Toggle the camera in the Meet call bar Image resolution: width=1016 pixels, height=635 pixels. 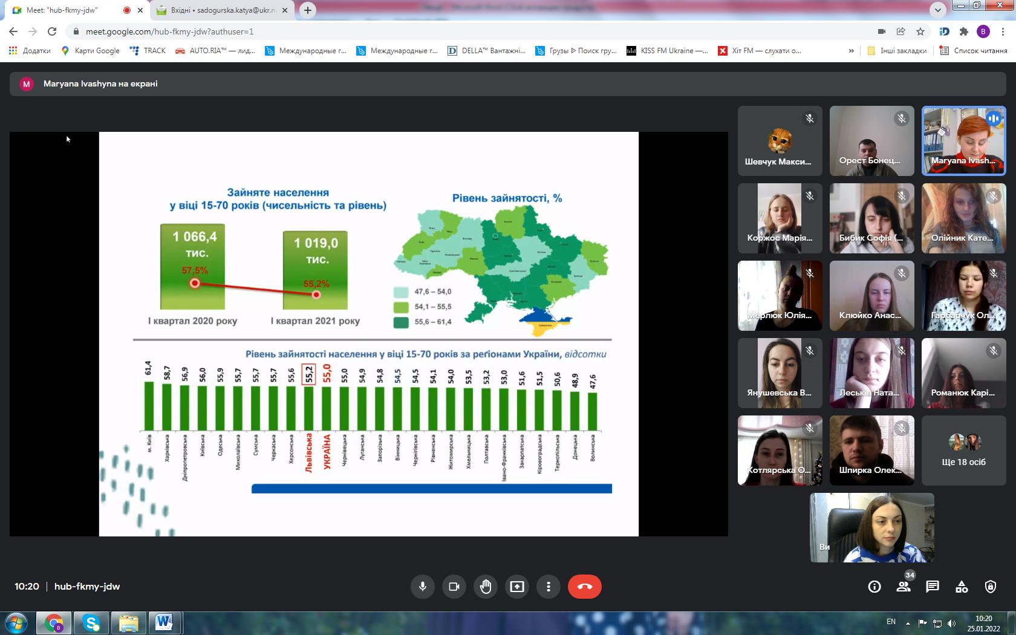pyautogui.click(x=454, y=587)
